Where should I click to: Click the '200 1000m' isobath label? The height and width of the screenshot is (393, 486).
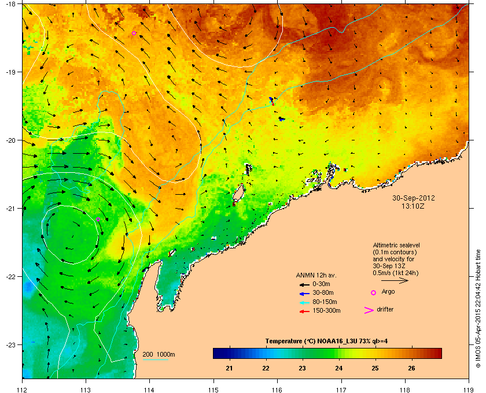159,355
